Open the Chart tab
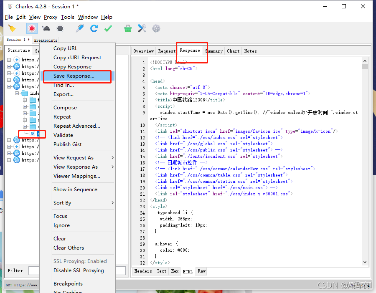This screenshot has width=376, height=293. (x=233, y=51)
